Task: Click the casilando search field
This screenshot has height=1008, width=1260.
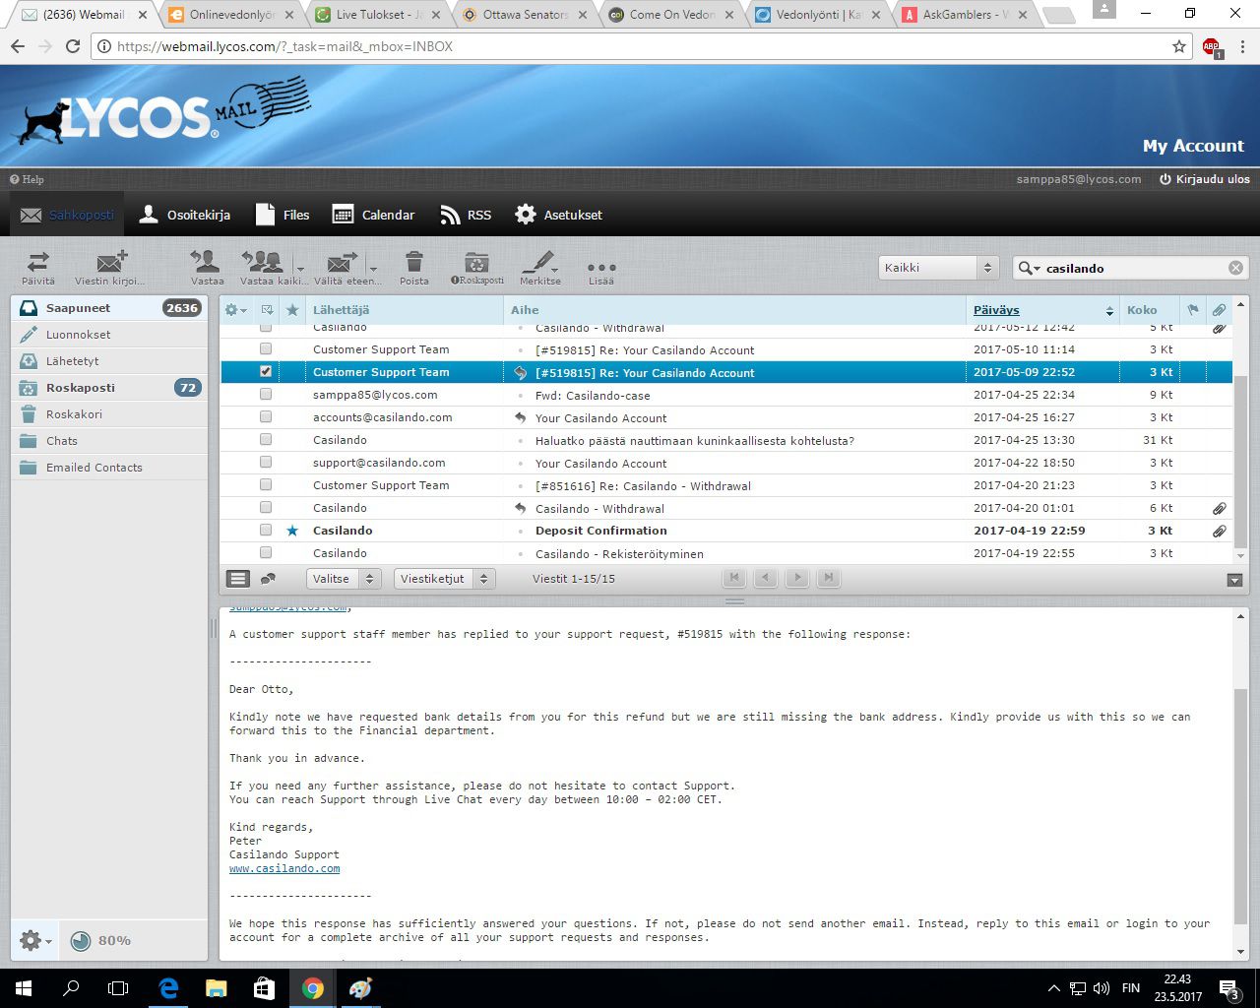Action: [x=1132, y=268]
